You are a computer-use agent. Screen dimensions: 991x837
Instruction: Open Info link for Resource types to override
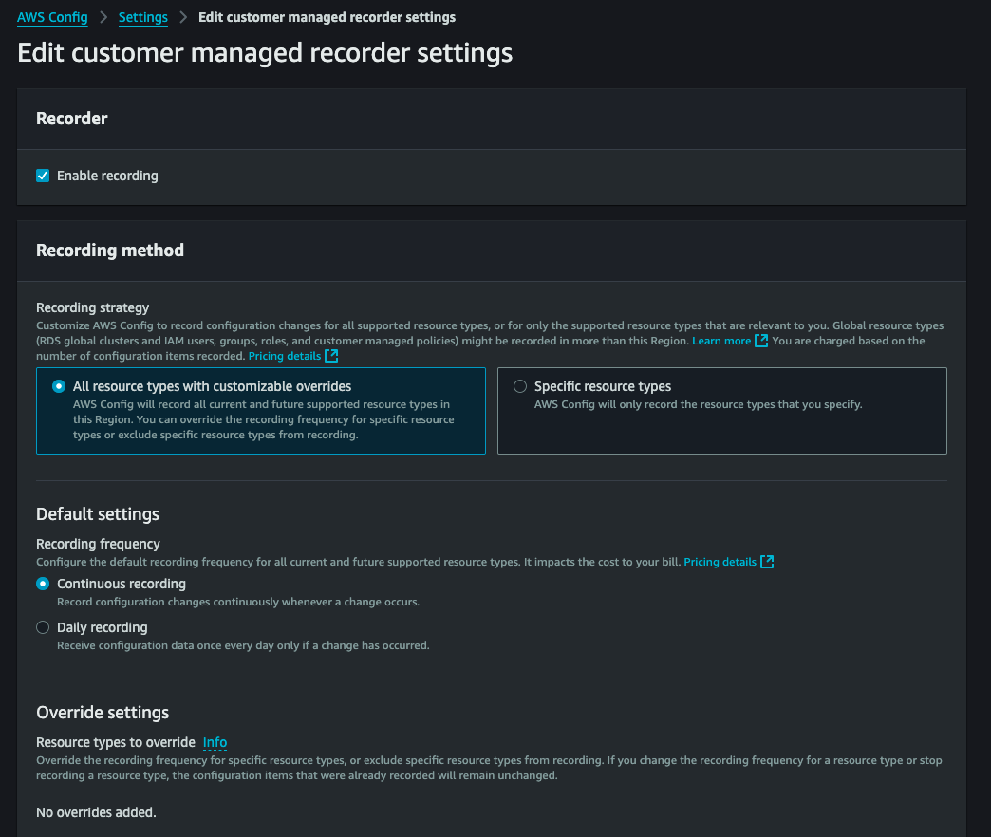215,742
